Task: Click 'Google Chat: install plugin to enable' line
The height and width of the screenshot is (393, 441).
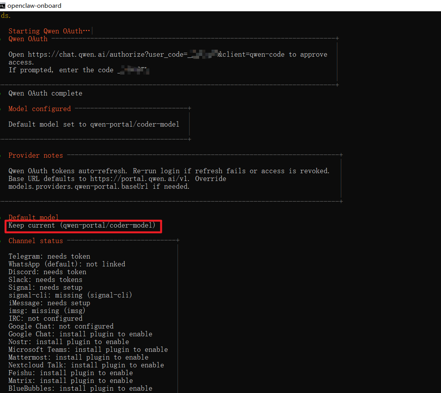Action: 80,334
